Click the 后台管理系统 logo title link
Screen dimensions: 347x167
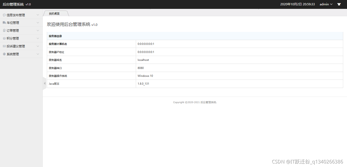pyautogui.click(x=13, y=4)
